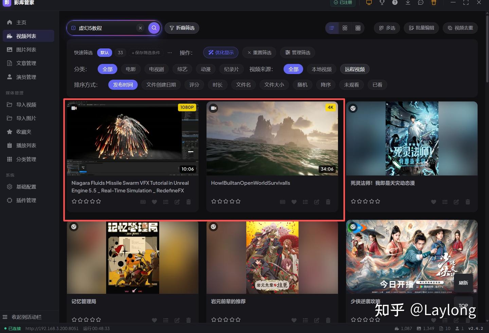
Task: Filter source by 远程视频
Action: click(x=355, y=69)
